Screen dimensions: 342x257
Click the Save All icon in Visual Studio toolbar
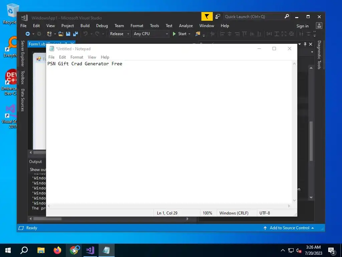(75, 34)
